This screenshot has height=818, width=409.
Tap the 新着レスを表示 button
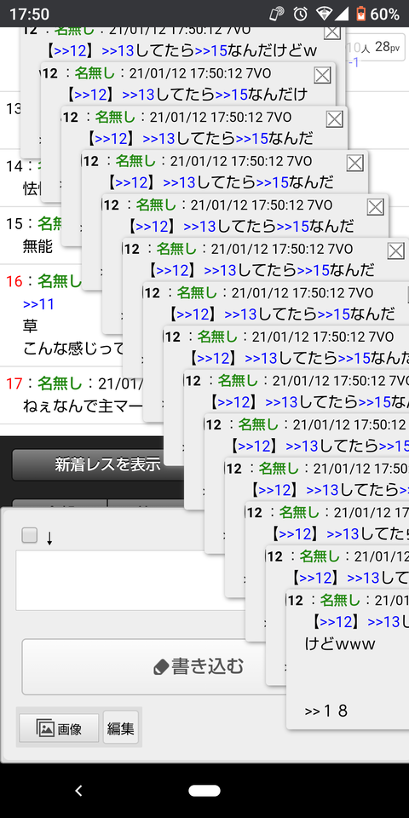coord(97,464)
